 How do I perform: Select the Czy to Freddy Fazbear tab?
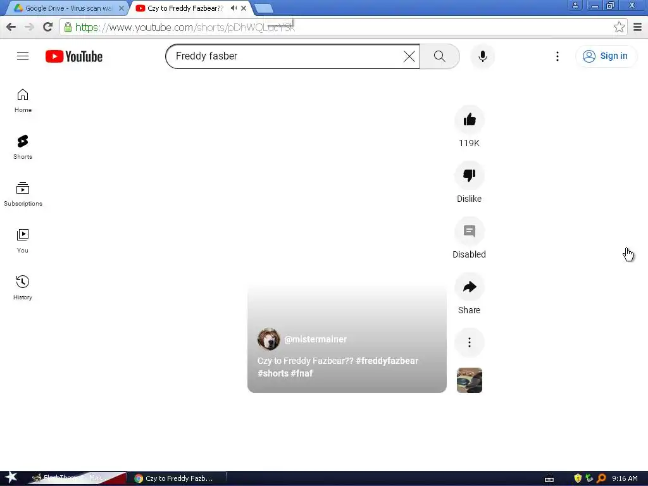click(x=186, y=8)
